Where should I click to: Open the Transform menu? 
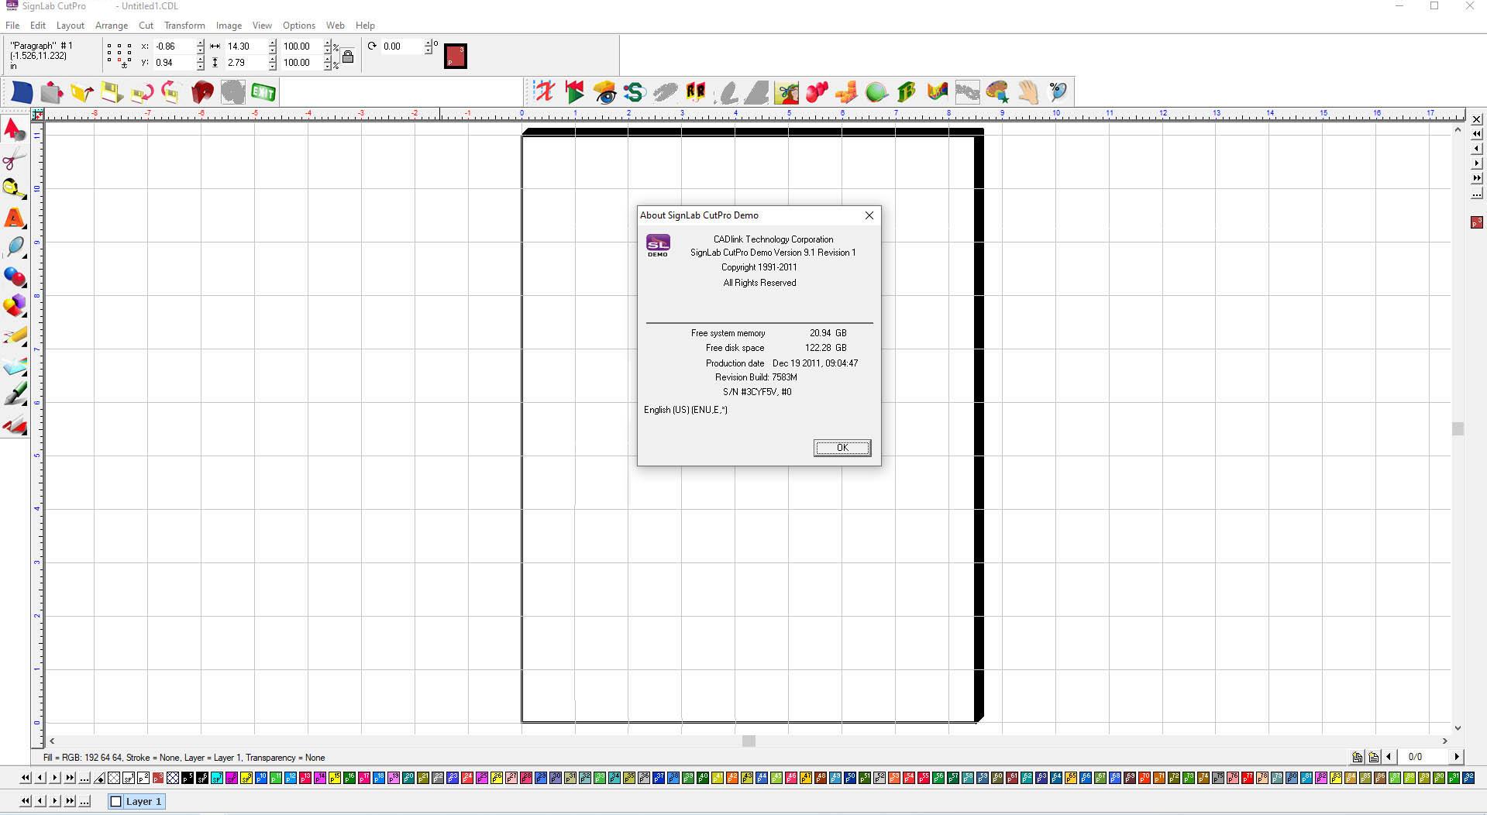(x=184, y=26)
